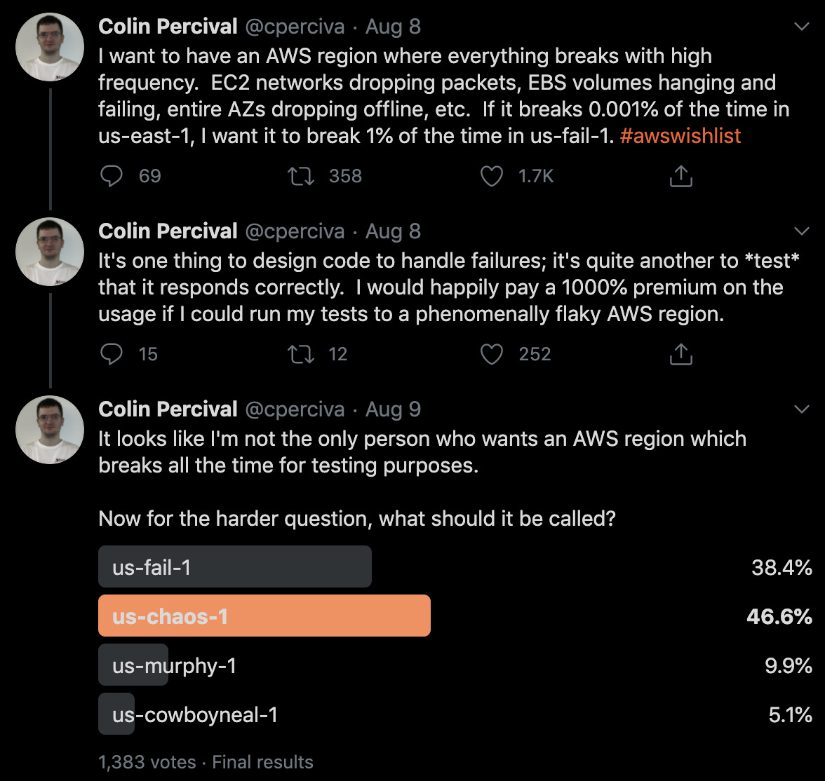Screen dimensions: 825x781
Task: Open options chevron on first Aug 8 tweet
Action: 801,27
